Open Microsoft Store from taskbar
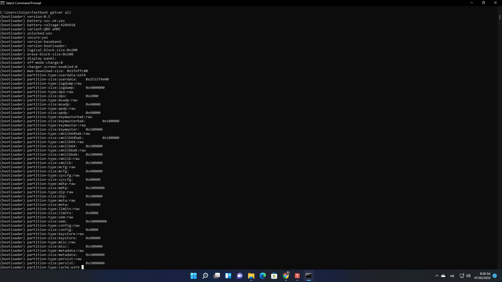The height and width of the screenshot is (282, 502). pos(274,276)
